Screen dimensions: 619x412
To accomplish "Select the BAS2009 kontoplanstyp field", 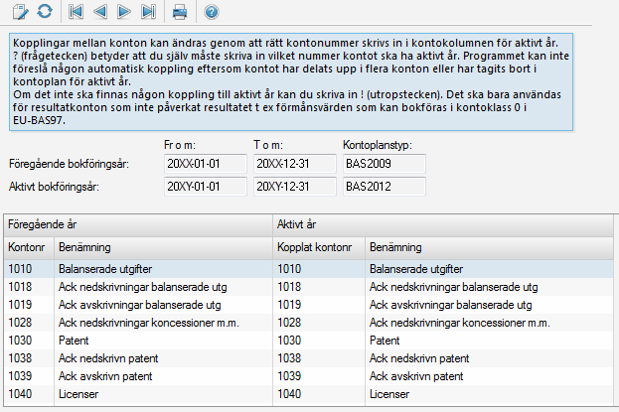I will pos(378,163).
